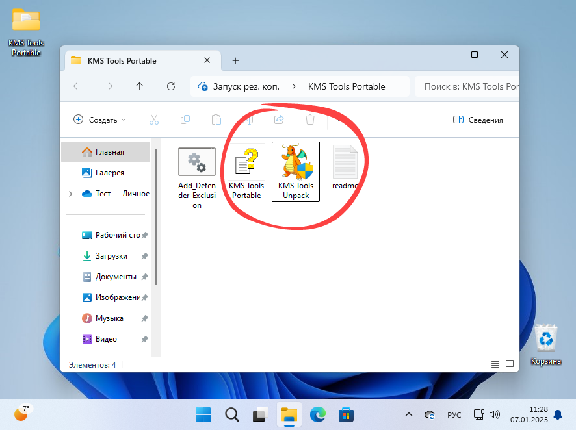Cut the selected file using the scissors icon
Viewport: 576px width, 430px height.
[153, 120]
